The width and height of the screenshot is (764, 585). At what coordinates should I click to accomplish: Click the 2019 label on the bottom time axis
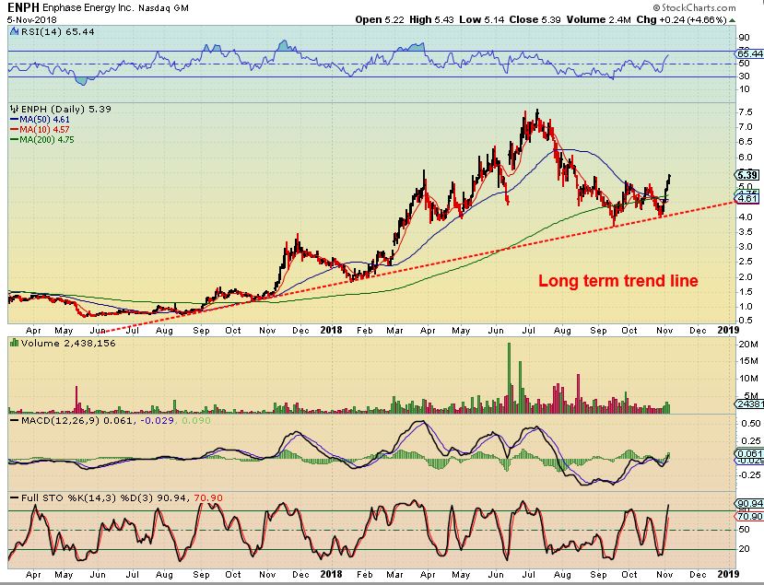coord(728,574)
